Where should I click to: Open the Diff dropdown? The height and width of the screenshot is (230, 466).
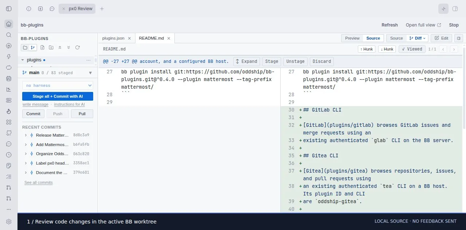417,38
